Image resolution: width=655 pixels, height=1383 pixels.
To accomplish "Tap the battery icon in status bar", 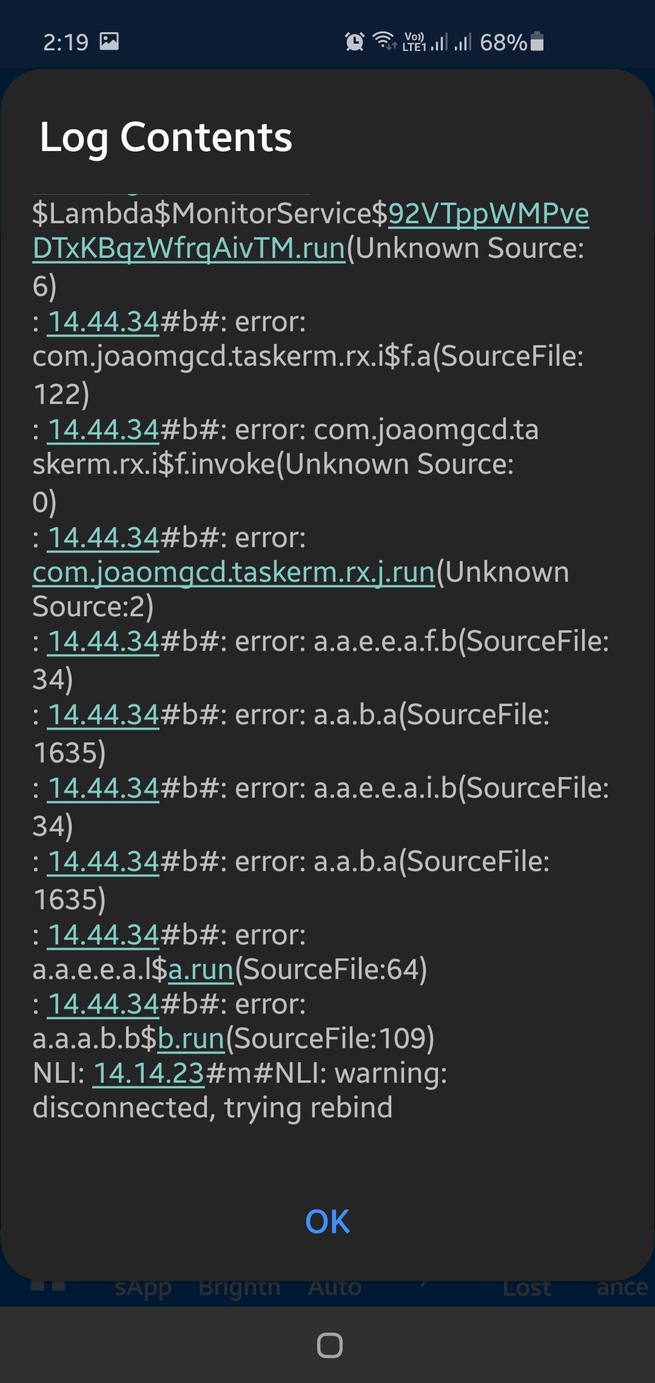I will (537, 41).
